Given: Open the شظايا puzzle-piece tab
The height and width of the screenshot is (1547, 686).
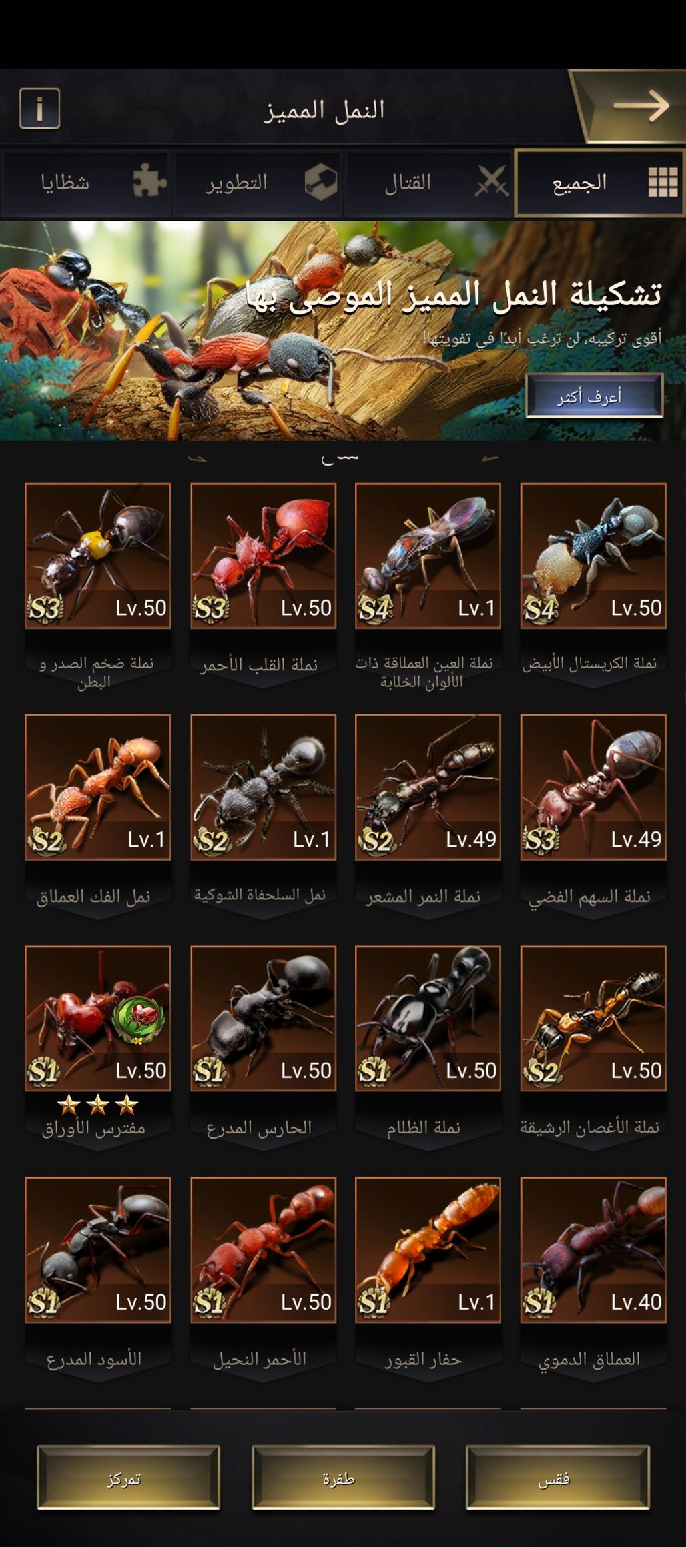Looking at the screenshot, I should pyautogui.click(x=85, y=183).
